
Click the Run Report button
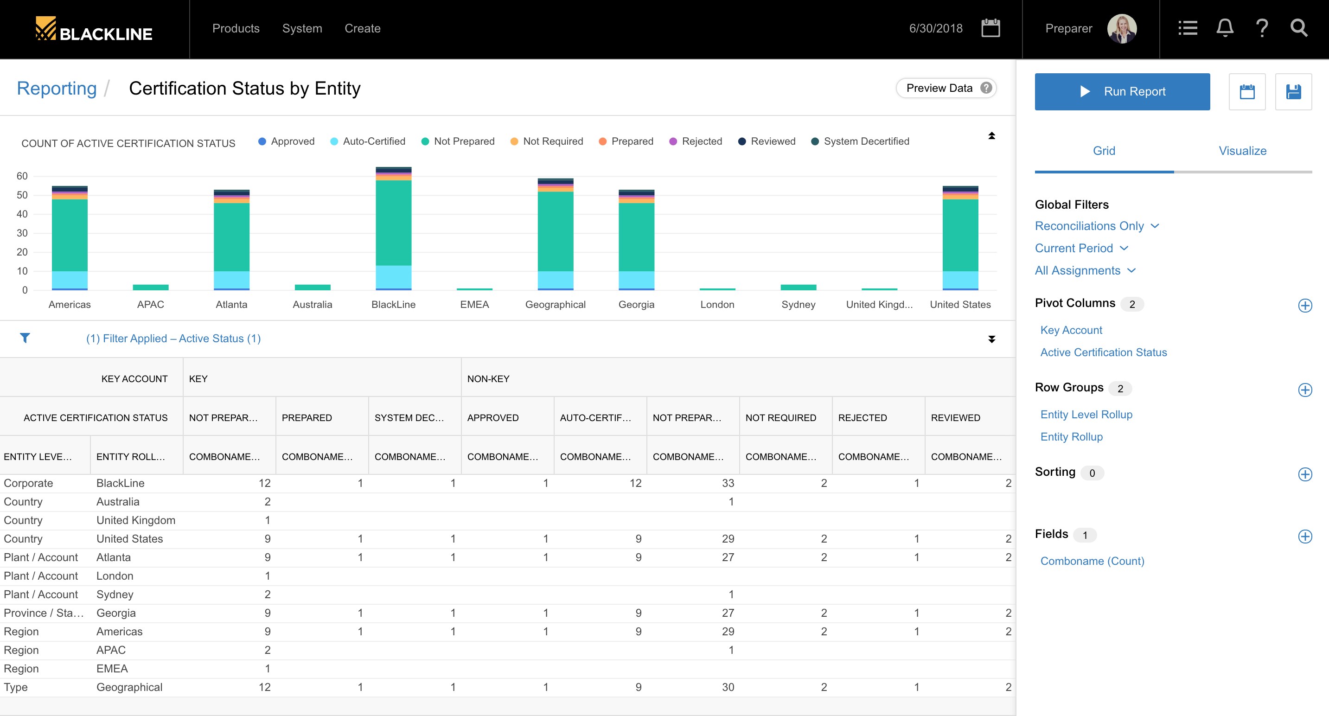1122,92
